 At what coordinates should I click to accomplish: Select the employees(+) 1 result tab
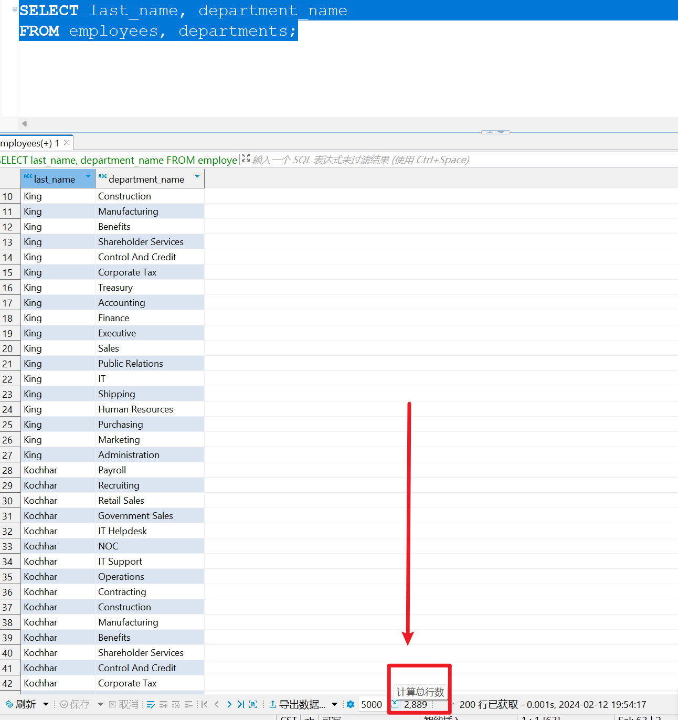click(x=29, y=143)
